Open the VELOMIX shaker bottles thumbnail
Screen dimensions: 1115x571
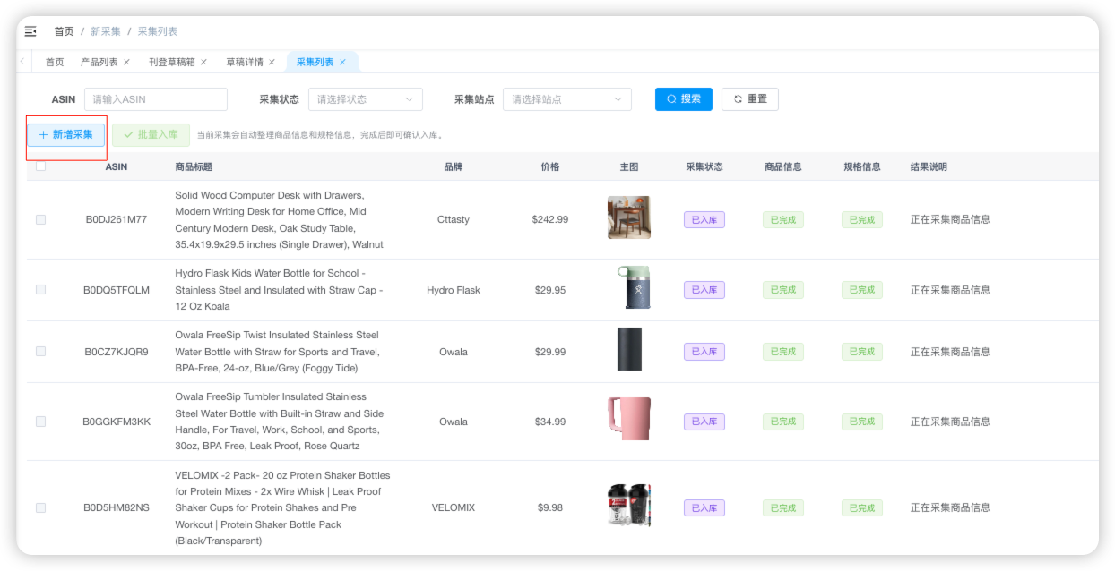[x=629, y=506]
